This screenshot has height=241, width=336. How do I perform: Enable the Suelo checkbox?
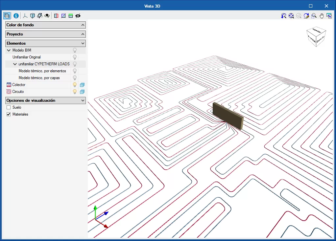click(x=9, y=107)
